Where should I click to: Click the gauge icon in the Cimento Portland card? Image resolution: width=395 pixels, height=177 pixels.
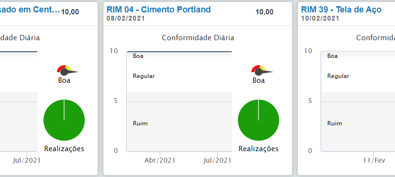click(262, 70)
